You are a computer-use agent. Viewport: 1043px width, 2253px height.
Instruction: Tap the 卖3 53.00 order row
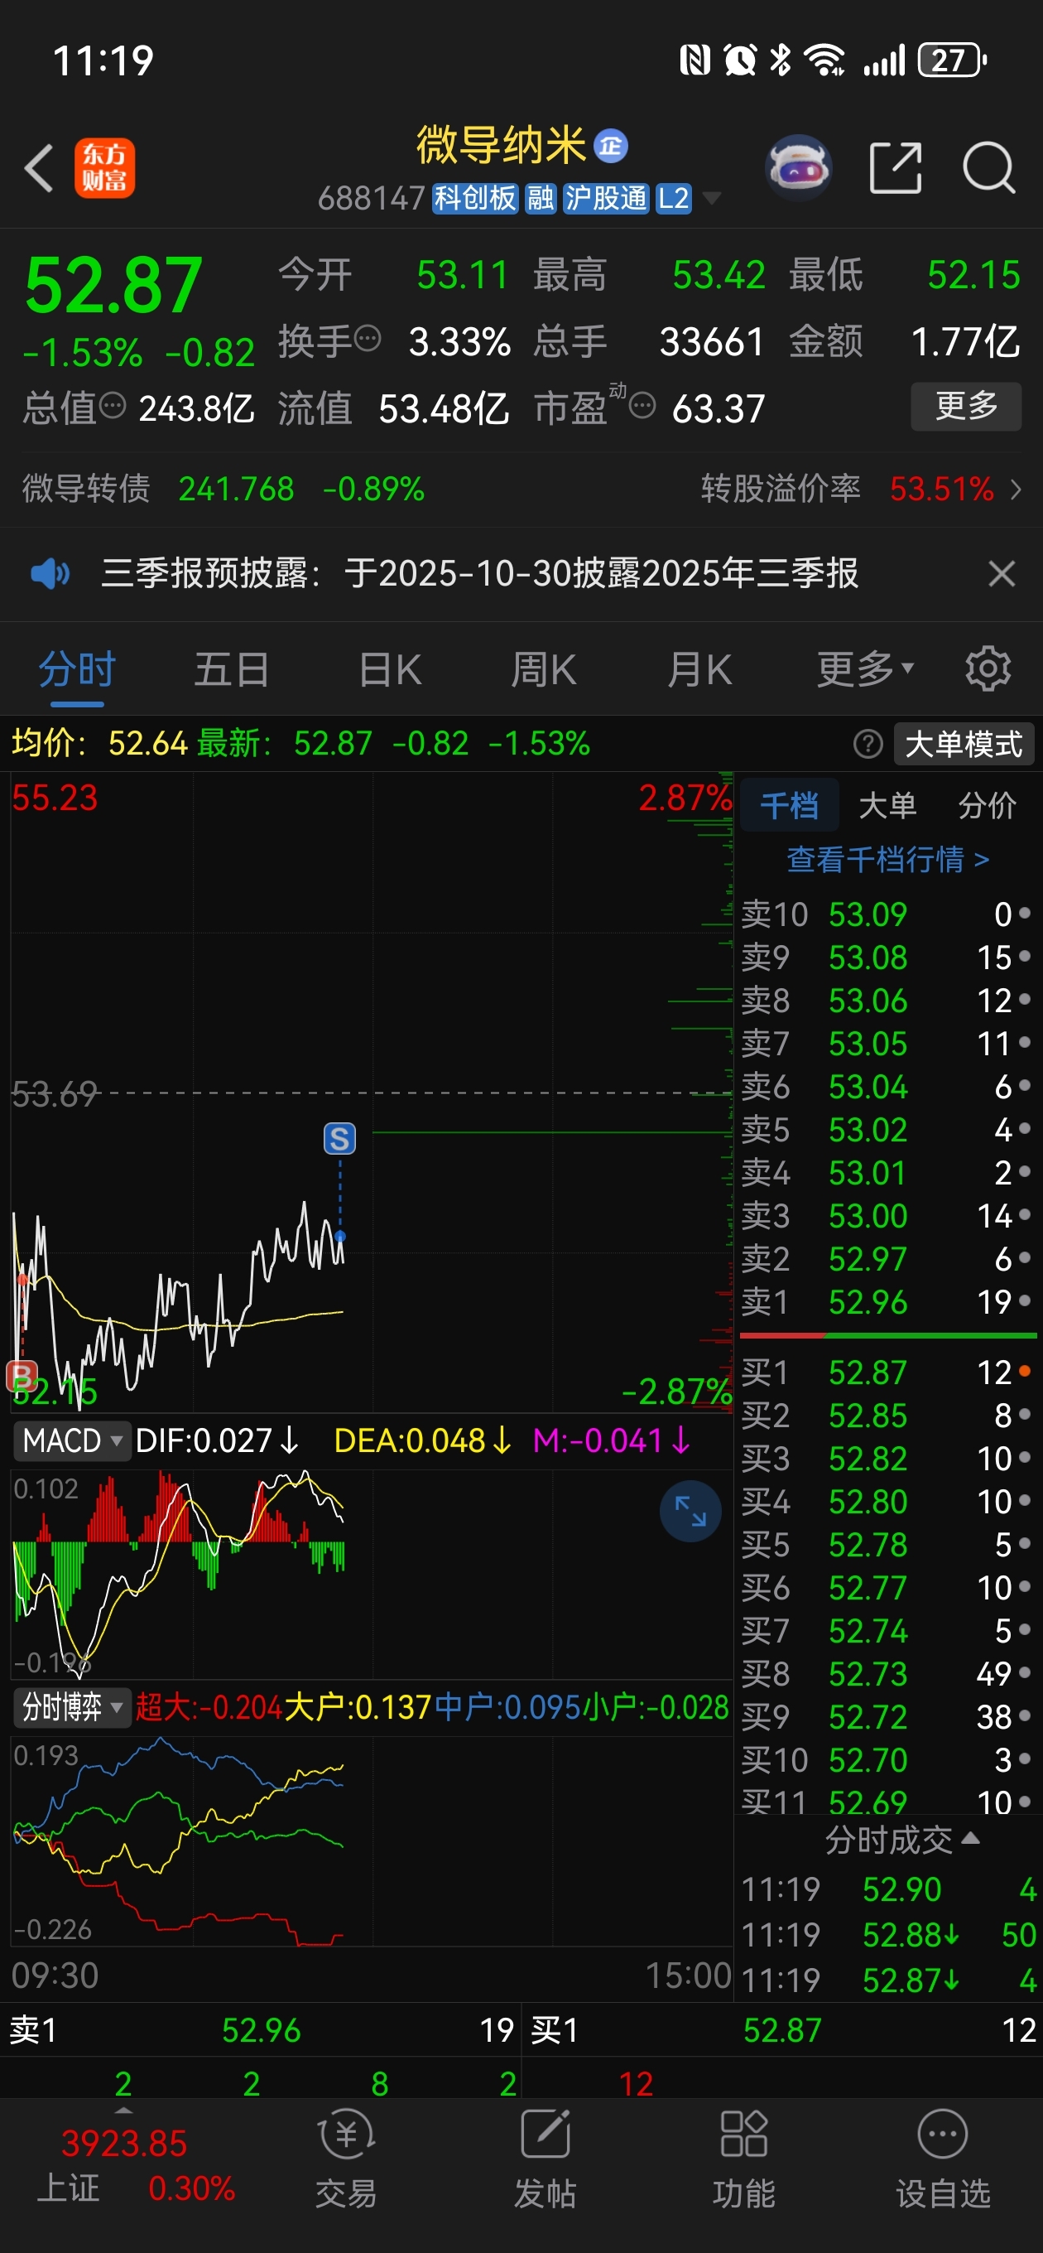point(887,1216)
